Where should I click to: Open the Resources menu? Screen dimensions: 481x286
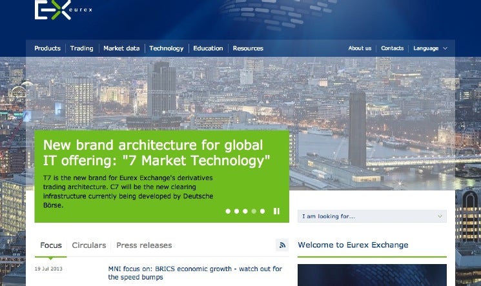click(248, 48)
